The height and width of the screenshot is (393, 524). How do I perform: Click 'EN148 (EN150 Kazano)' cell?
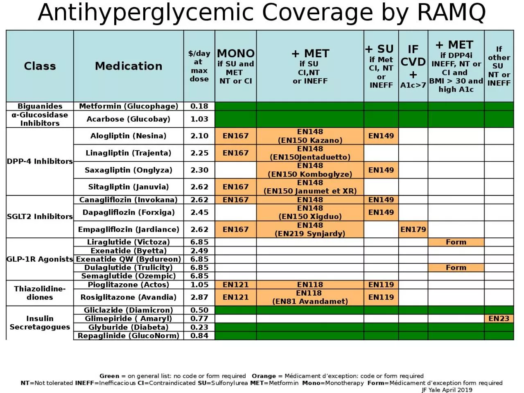pyautogui.click(x=310, y=136)
